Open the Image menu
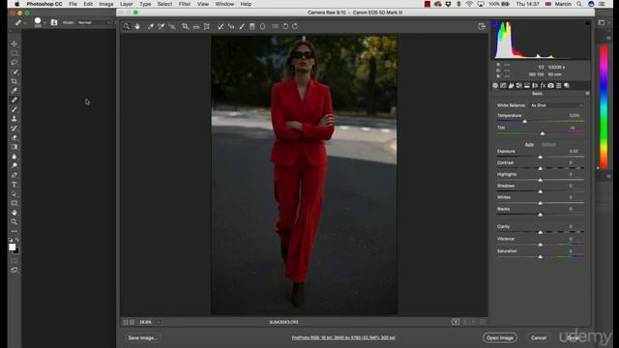The height and width of the screenshot is (348, 619). pos(105,4)
